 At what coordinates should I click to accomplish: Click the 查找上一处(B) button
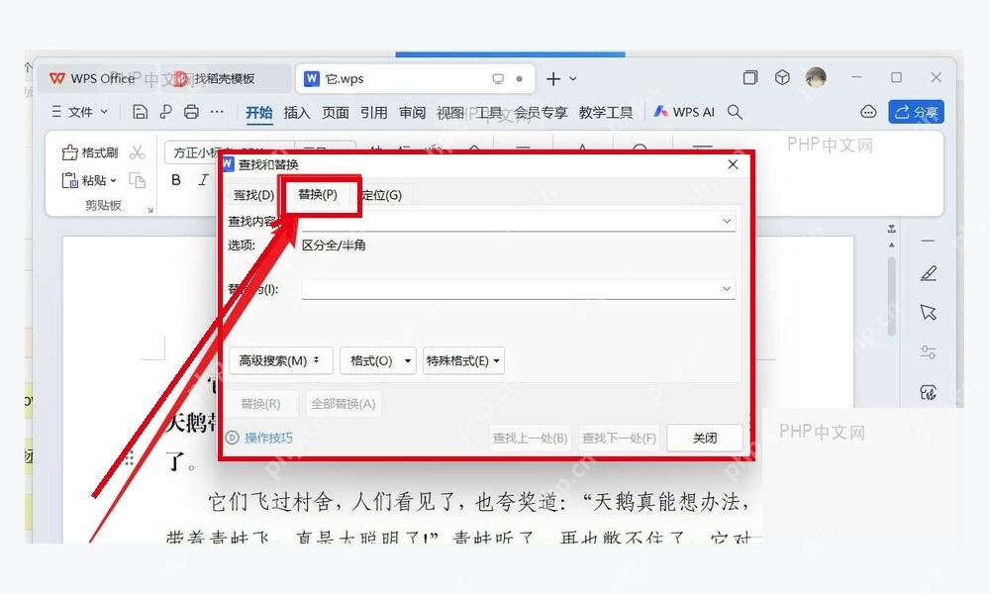531,439
